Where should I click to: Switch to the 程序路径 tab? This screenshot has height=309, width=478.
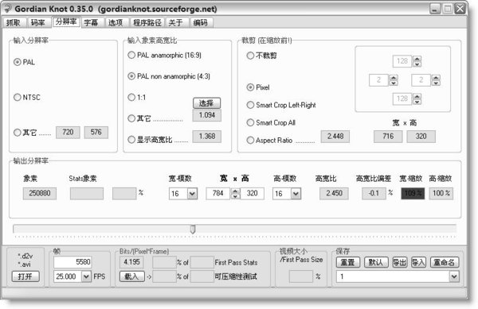(x=147, y=22)
